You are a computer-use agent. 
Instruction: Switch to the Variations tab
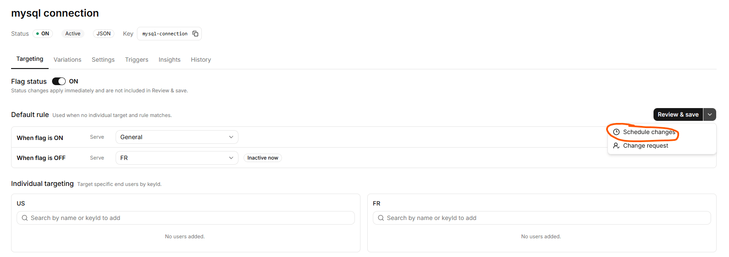tap(67, 60)
